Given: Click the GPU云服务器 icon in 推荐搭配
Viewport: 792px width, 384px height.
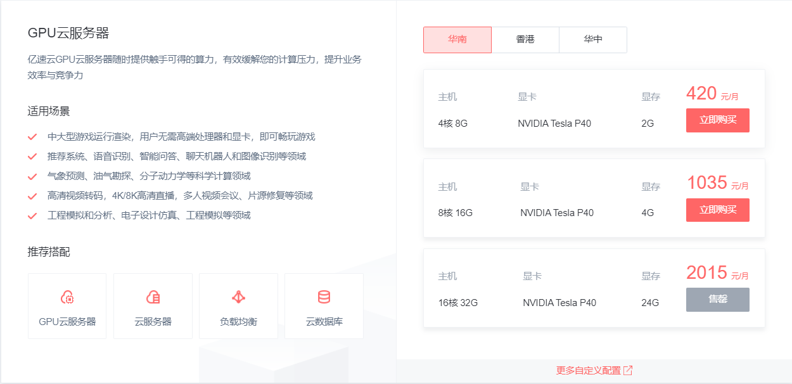Looking at the screenshot, I should 67,297.
